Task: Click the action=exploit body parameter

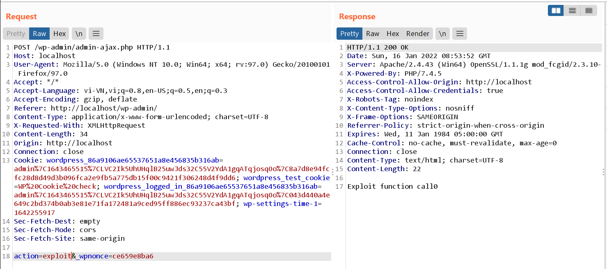Action: 43,256
